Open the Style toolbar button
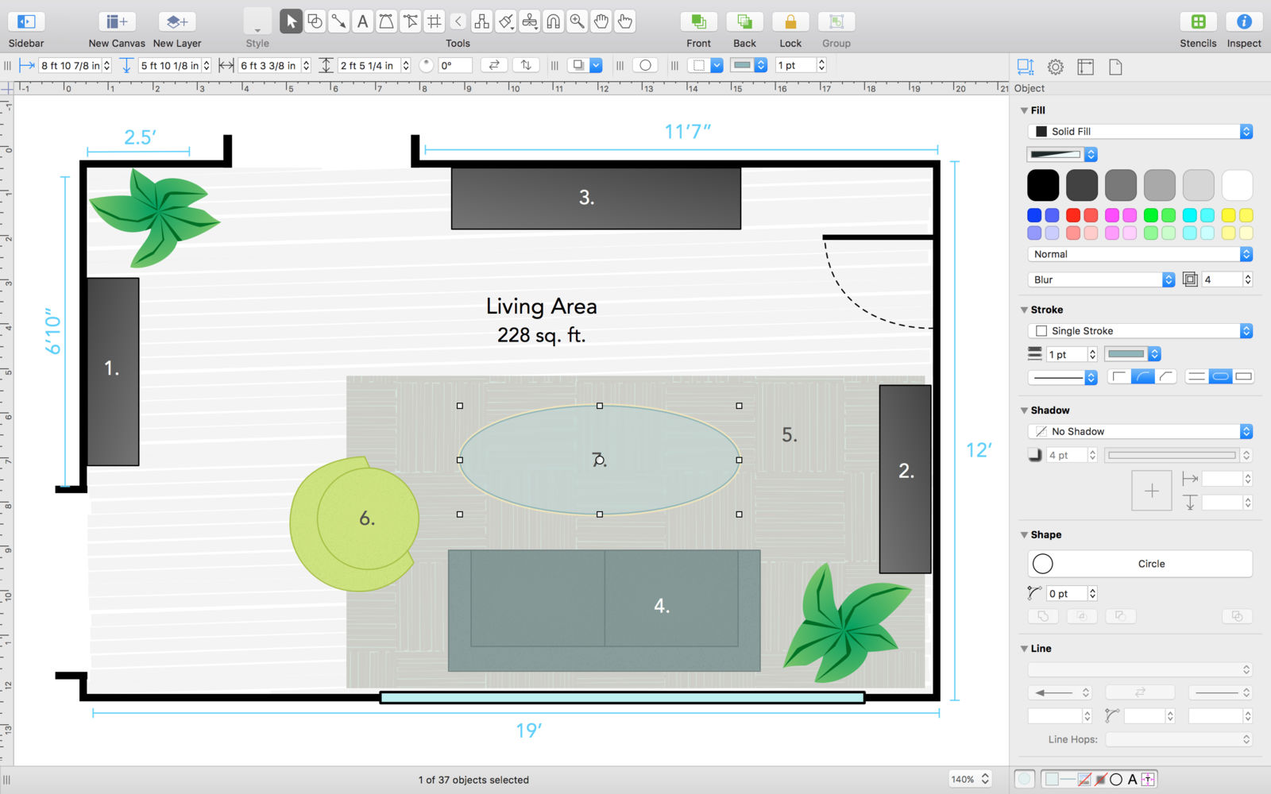Image resolution: width=1271 pixels, height=794 pixels. pos(257,21)
